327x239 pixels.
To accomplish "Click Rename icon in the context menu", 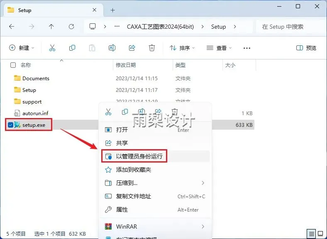I will tap(142, 112).
